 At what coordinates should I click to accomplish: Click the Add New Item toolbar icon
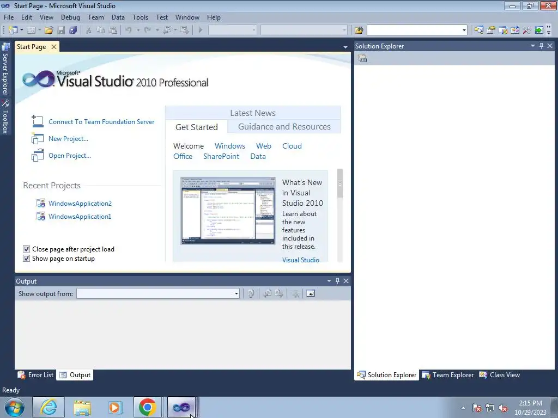(x=31, y=30)
